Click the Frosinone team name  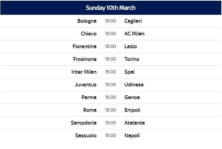coord(85,59)
